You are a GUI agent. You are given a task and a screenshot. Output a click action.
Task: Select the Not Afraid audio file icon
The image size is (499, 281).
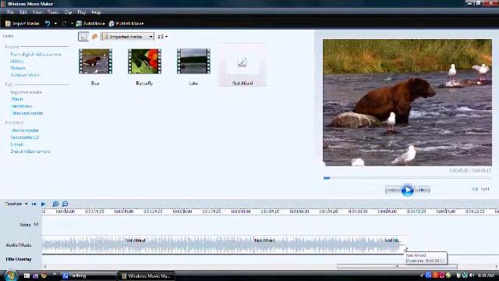click(x=242, y=62)
